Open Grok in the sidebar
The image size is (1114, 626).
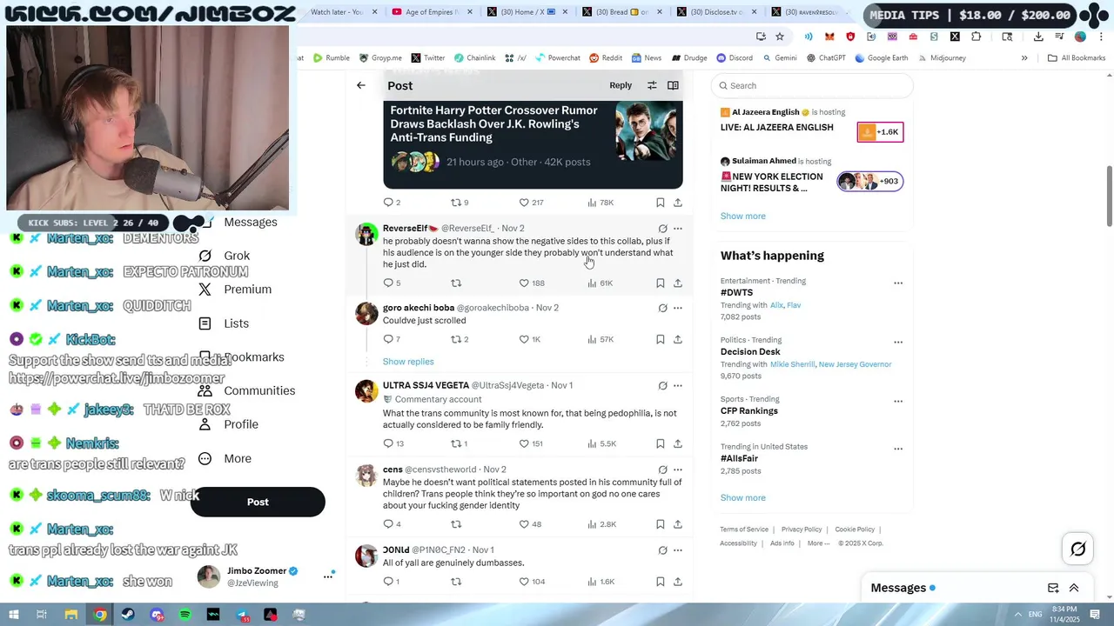point(225,256)
